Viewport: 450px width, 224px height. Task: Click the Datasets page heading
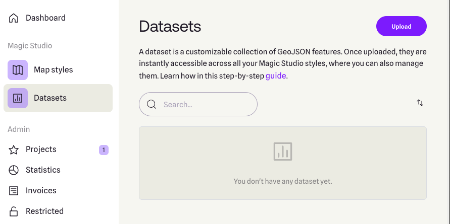pos(170,26)
